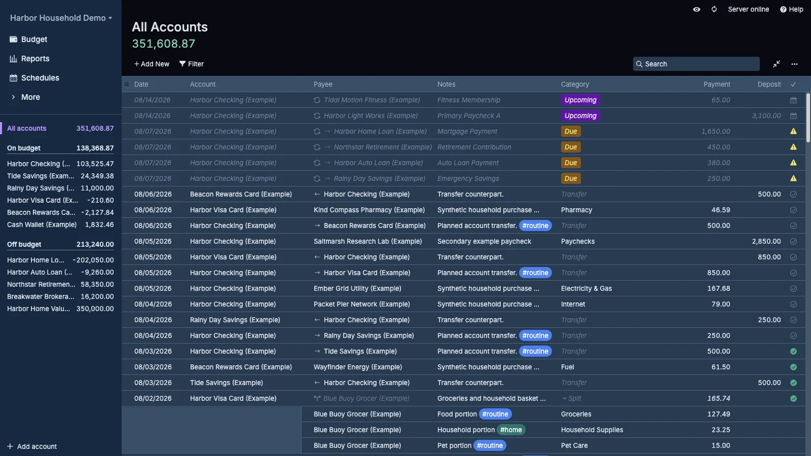The width and height of the screenshot is (811, 456).
Task: Click the sync refresh icon
Action: tap(714, 9)
